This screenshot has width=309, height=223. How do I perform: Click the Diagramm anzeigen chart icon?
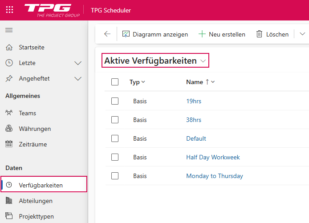(x=126, y=34)
